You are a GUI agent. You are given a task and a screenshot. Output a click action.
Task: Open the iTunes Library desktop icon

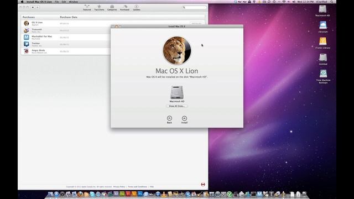point(322,43)
